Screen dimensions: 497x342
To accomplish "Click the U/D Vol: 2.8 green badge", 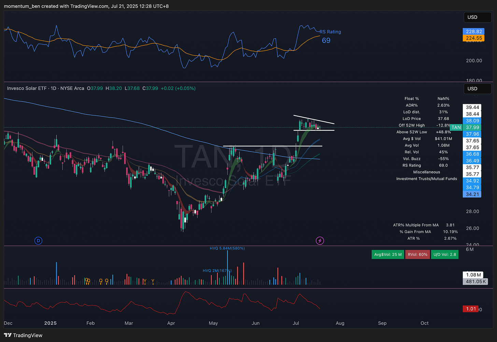I will 445,254.
